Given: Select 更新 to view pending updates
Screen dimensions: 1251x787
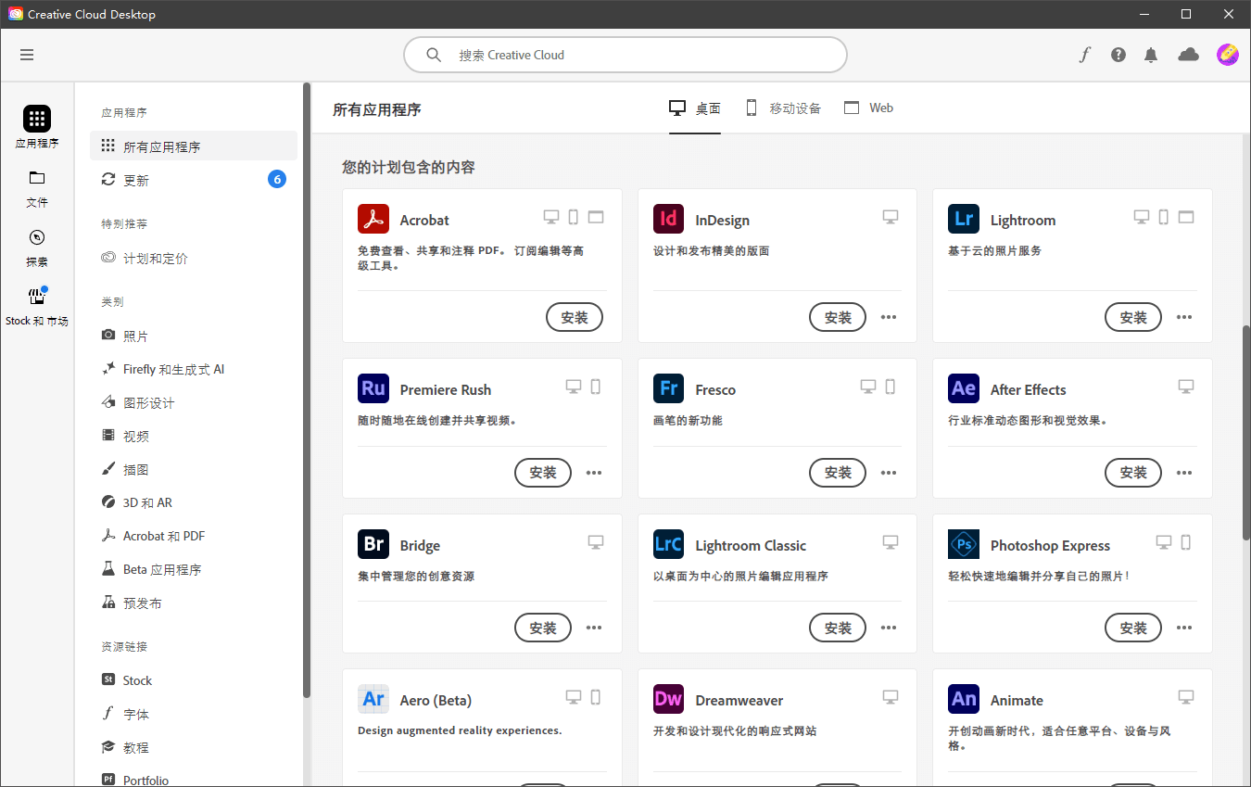Looking at the screenshot, I should pyautogui.click(x=135, y=180).
